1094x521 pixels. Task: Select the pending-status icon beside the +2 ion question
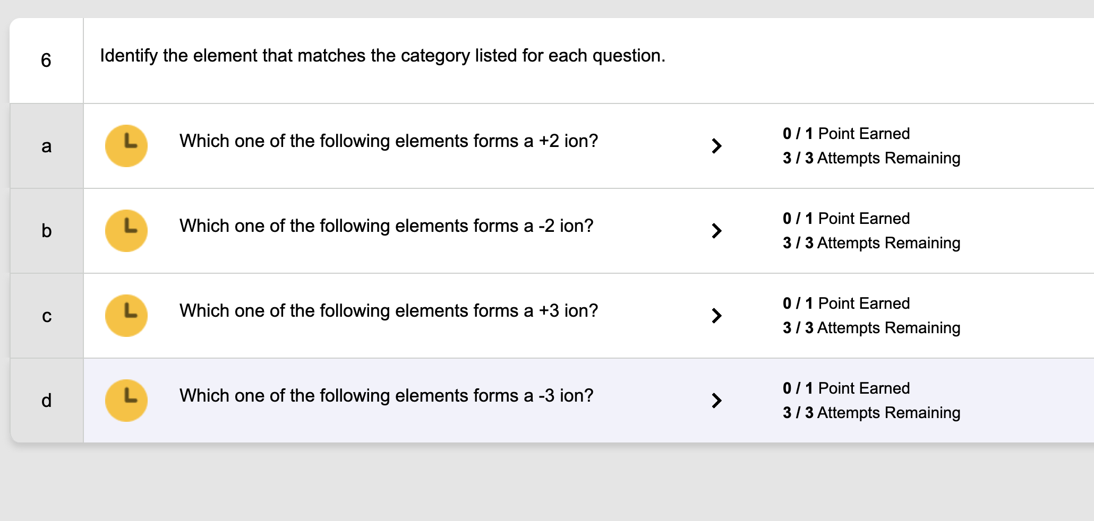point(126,145)
